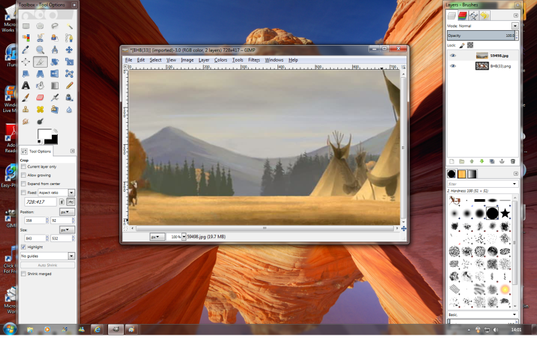Enable the Fixed aspect ratio checkbox
This screenshot has width=537, height=338.
[x=24, y=192]
